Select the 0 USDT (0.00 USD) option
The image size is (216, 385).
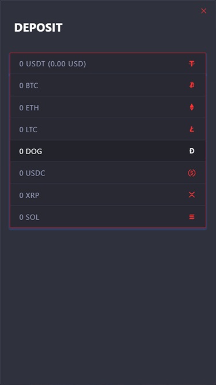click(108, 64)
